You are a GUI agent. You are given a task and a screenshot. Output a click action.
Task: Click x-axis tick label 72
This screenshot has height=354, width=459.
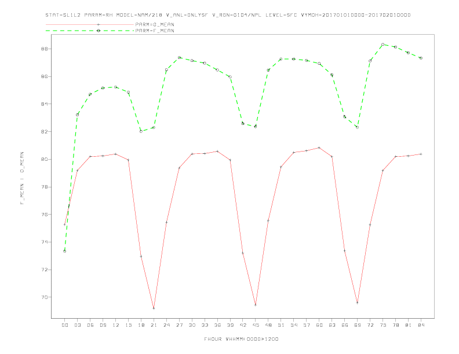point(370,325)
